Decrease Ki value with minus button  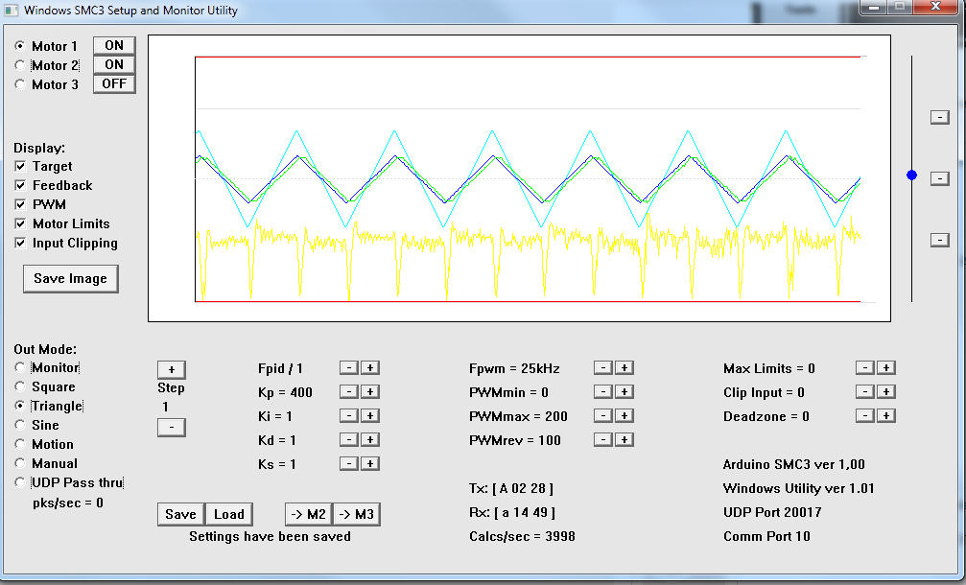click(349, 416)
